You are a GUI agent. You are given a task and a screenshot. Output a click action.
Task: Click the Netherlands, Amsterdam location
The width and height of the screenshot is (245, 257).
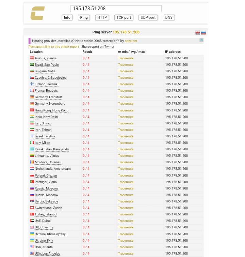click(x=53, y=169)
